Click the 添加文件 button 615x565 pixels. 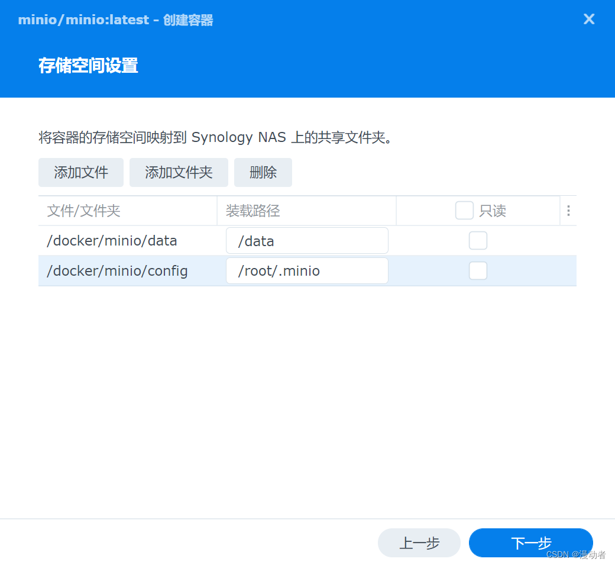[x=80, y=172]
